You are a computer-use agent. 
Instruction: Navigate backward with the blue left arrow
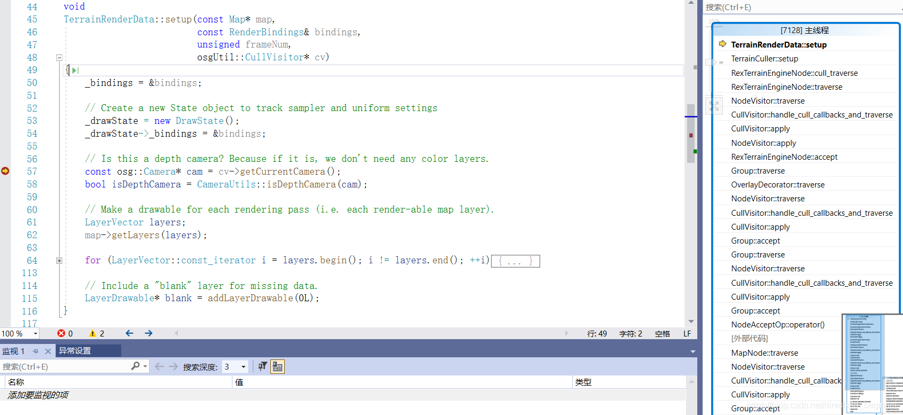pos(129,333)
